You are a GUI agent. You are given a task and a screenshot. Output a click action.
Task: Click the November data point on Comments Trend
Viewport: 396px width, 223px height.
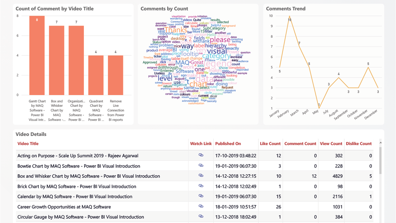click(368, 67)
